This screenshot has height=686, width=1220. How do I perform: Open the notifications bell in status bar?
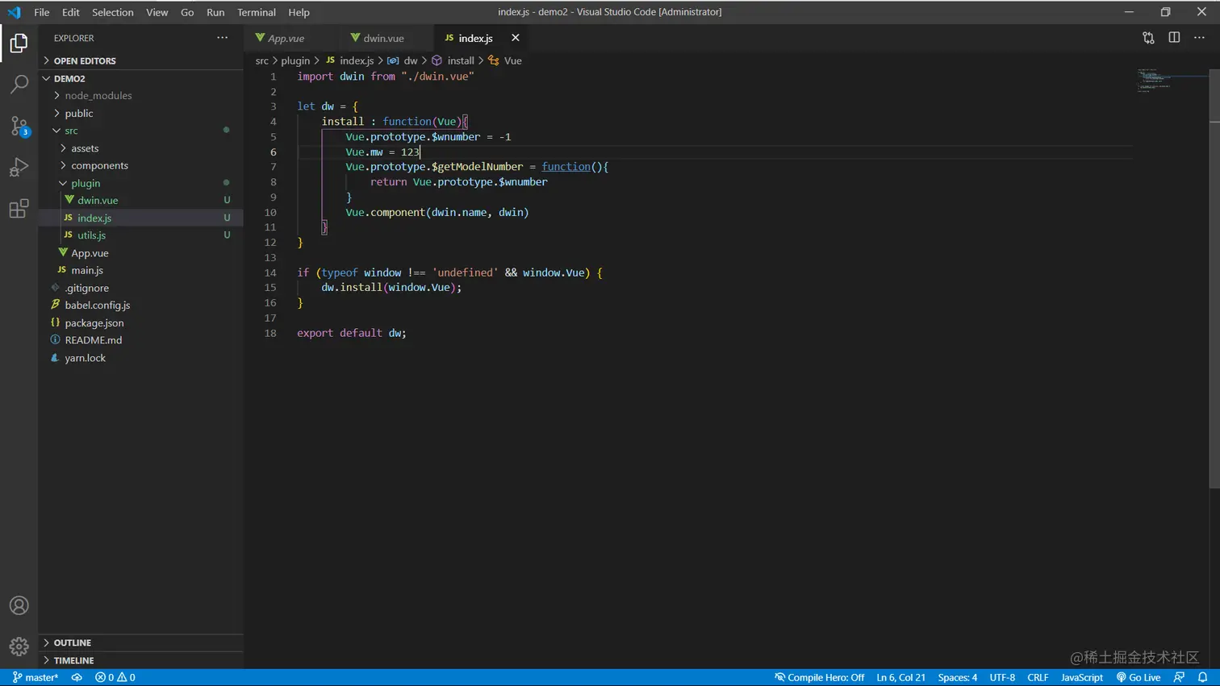pyautogui.click(x=1202, y=677)
